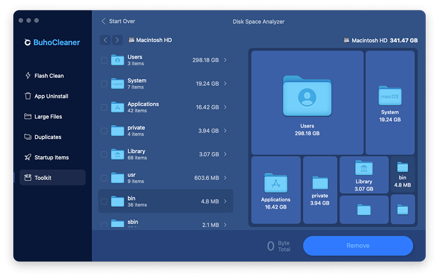Click the System folder icon in list
The height and width of the screenshot is (278, 439).
click(x=117, y=83)
